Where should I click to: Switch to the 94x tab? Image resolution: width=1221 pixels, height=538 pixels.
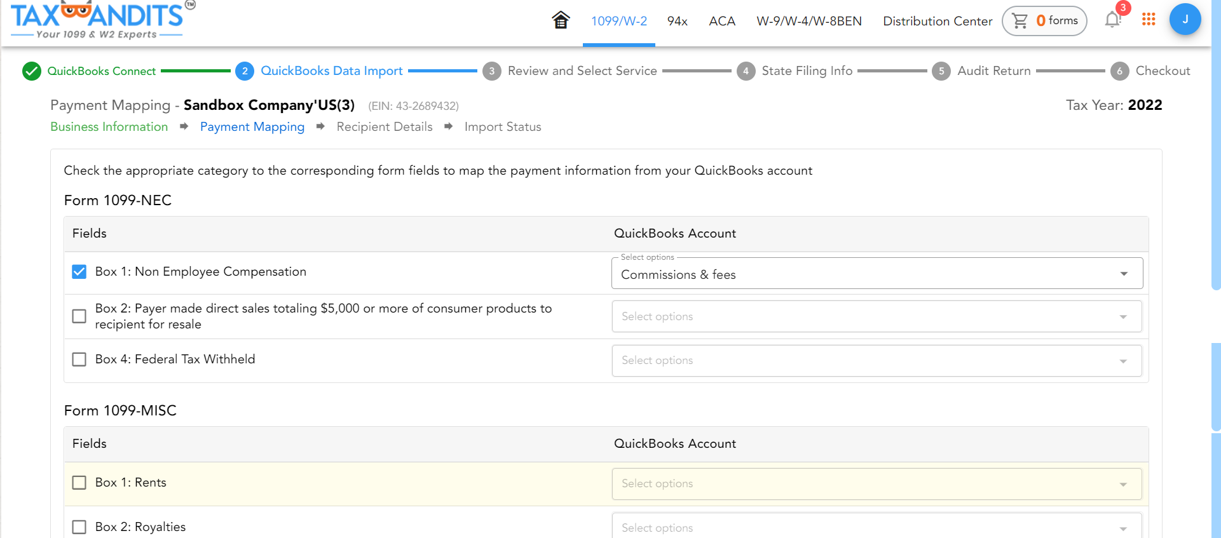tap(678, 21)
